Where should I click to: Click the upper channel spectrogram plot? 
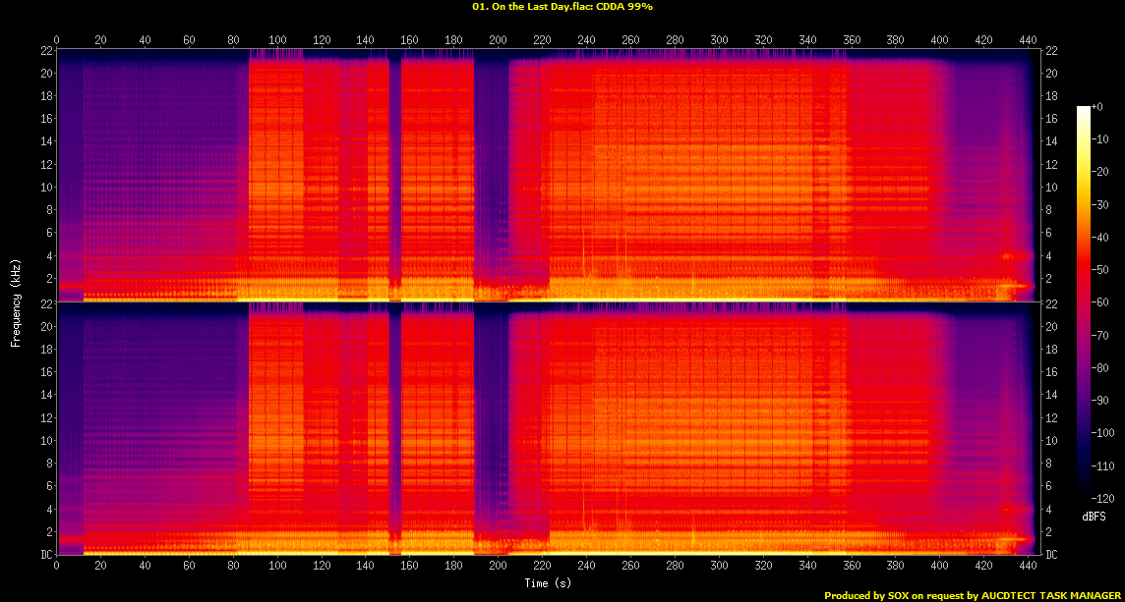coord(548,175)
